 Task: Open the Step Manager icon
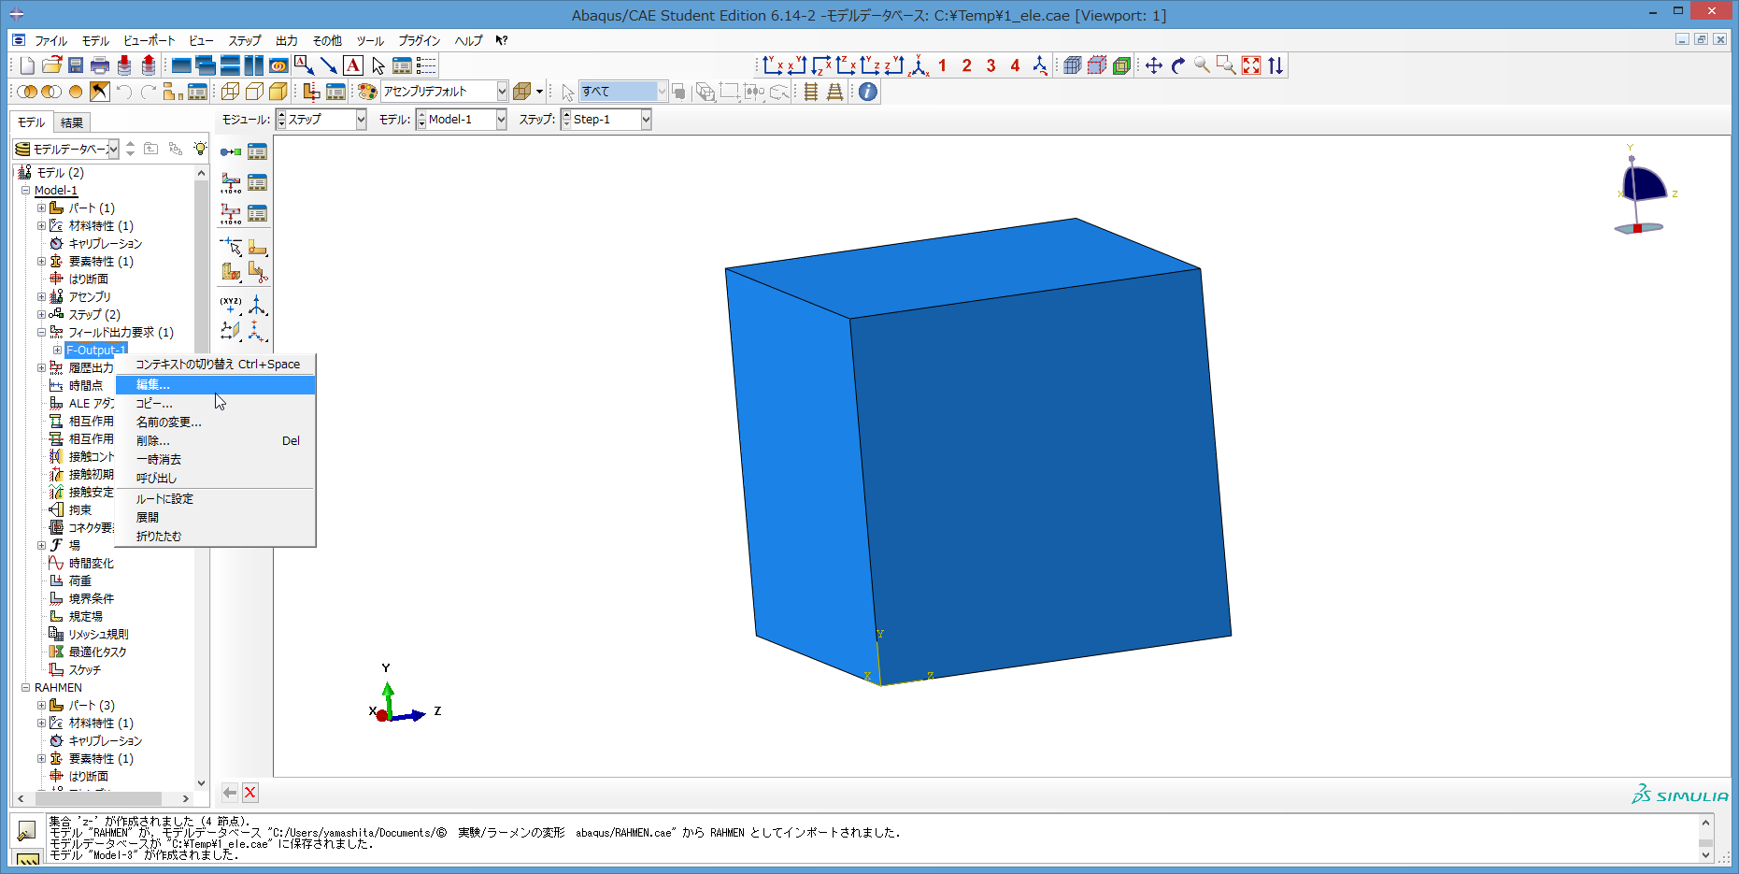(x=257, y=151)
